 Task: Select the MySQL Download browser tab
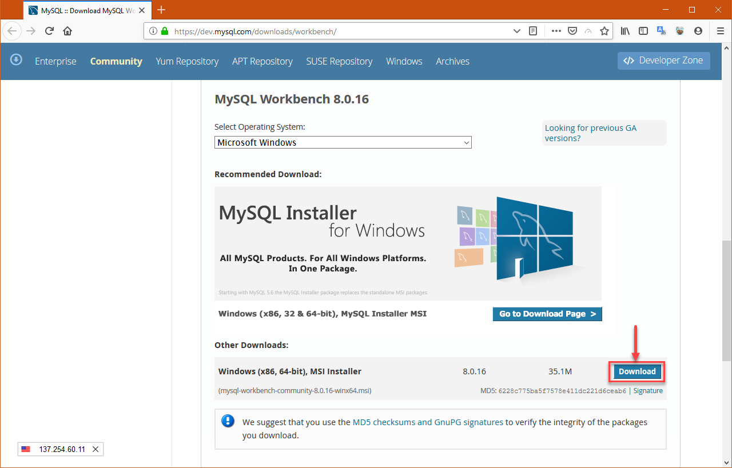coord(88,10)
